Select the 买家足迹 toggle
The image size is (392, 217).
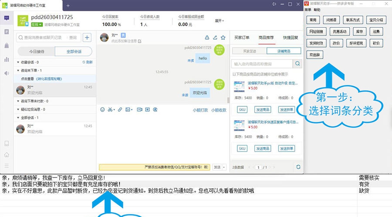[250, 51]
